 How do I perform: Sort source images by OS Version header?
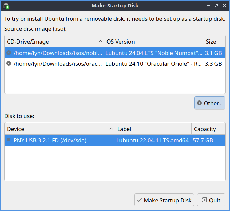click(153, 42)
